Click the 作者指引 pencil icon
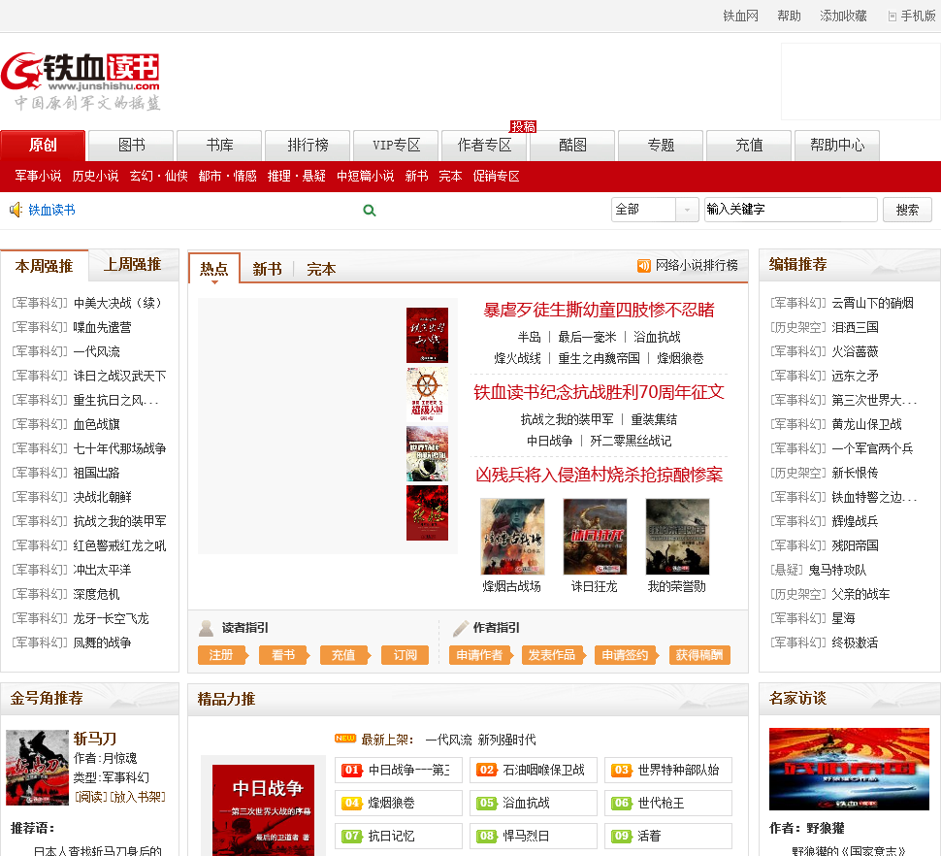This screenshot has width=941, height=856. [460, 628]
